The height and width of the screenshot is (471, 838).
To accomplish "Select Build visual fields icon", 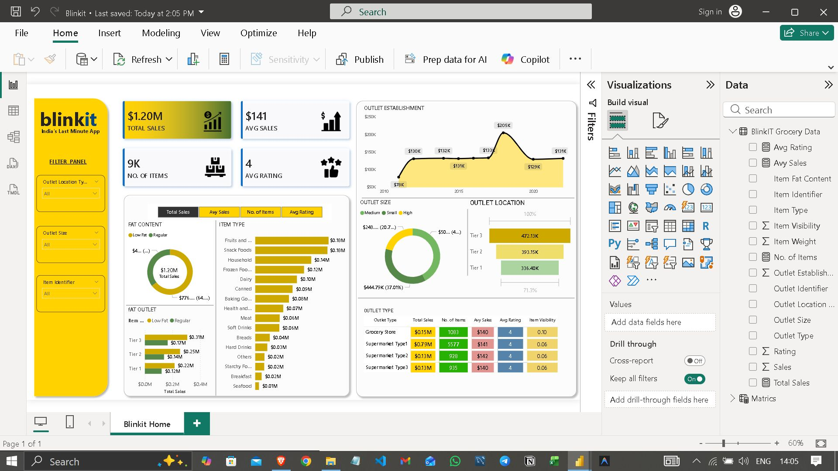I will click(x=618, y=120).
